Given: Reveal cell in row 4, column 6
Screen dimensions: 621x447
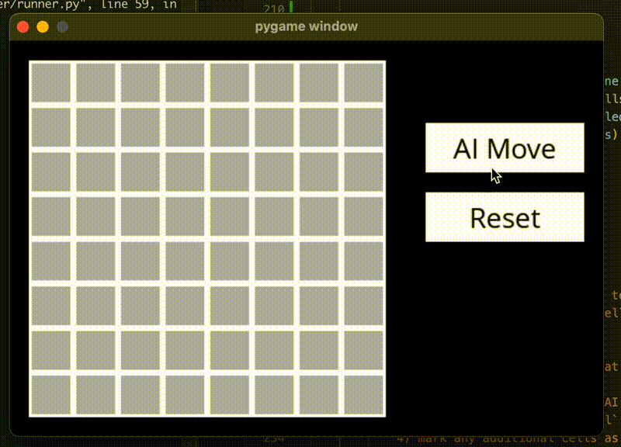Looking at the screenshot, I should 274,217.
